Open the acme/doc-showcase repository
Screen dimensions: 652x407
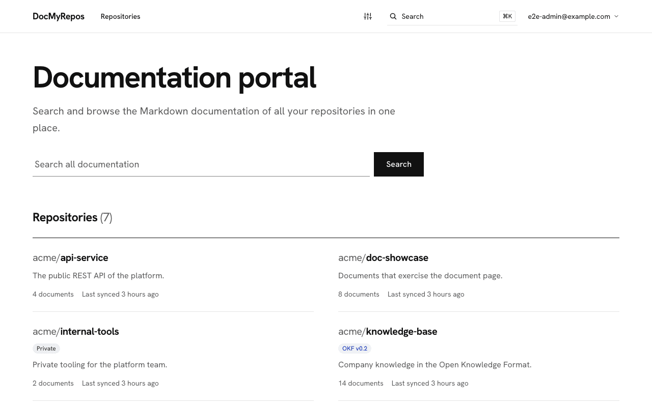pyautogui.click(x=383, y=258)
